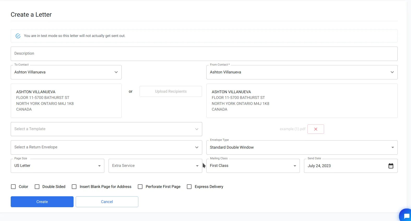Image resolution: width=411 pixels, height=221 pixels.
Task: Click the Create a Letter heading
Action: click(x=31, y=15)
